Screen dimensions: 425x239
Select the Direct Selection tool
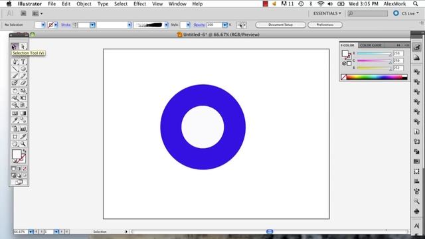tap(23, 46)
